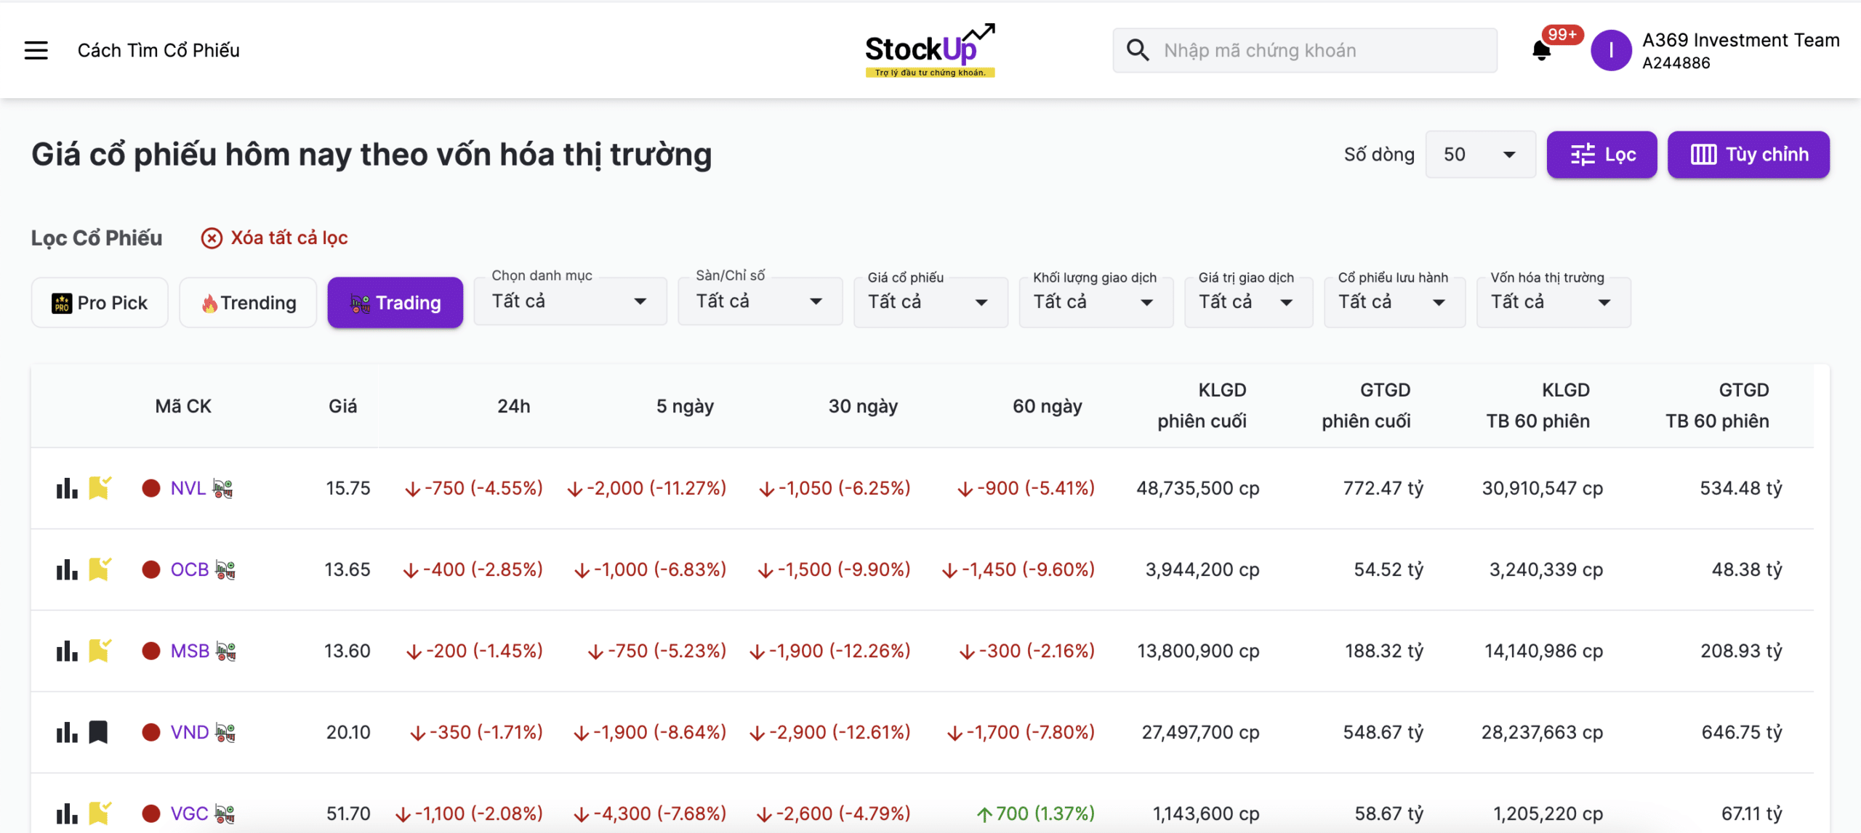
Task: Toggle the dark bookmark for VND
Action: click(98, 732)
